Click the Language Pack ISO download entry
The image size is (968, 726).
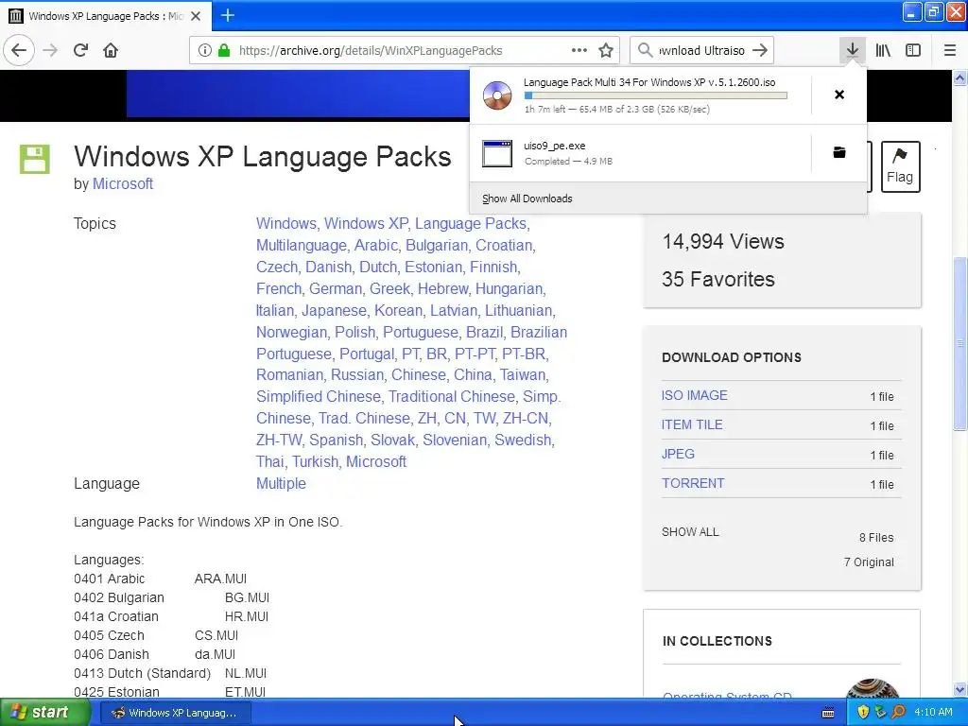pos(640,95)
